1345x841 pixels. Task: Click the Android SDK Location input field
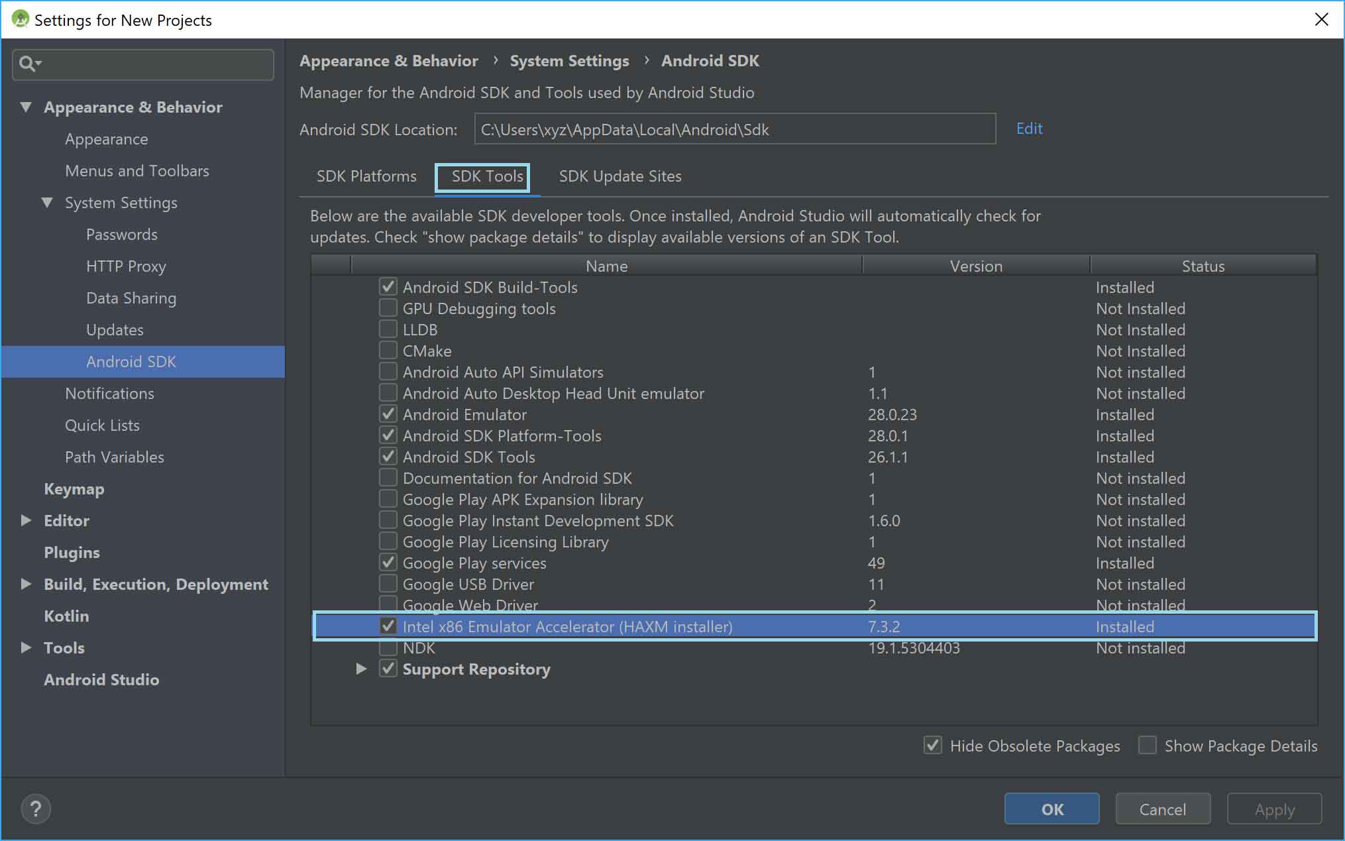click(734, 129)
